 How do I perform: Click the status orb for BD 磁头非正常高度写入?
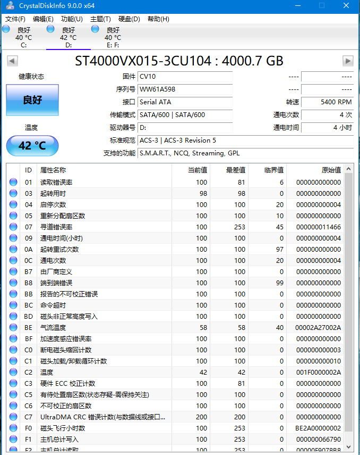tap(13, 316)
